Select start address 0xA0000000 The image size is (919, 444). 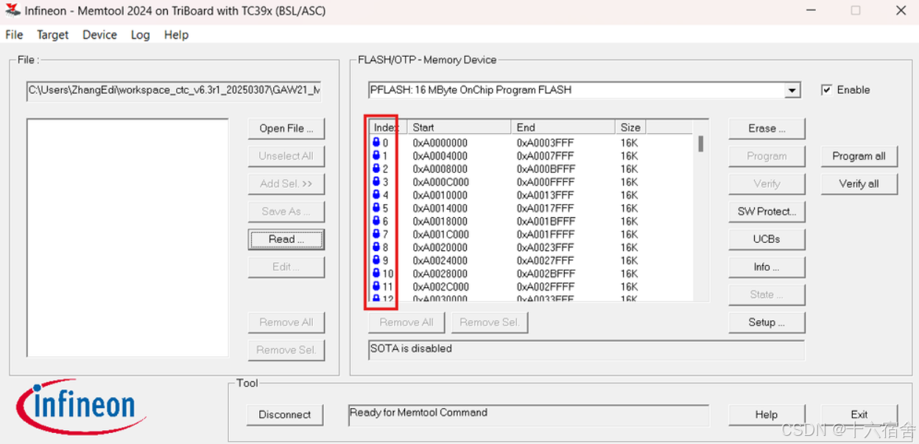click(x=440, y=143)
